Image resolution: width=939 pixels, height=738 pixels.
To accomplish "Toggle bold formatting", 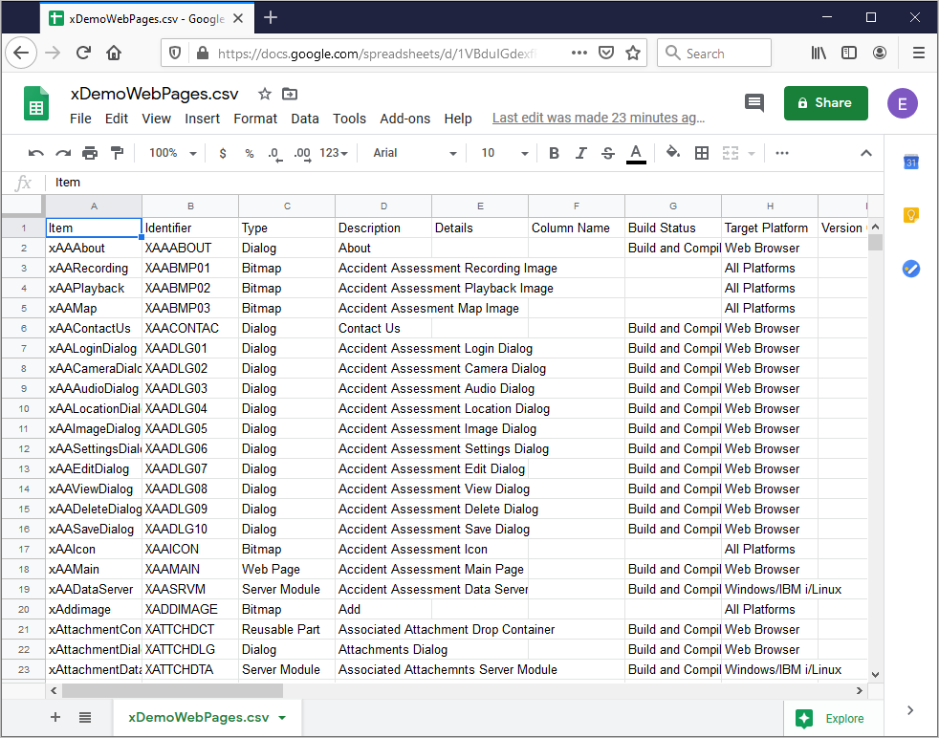I will (554, 153).
